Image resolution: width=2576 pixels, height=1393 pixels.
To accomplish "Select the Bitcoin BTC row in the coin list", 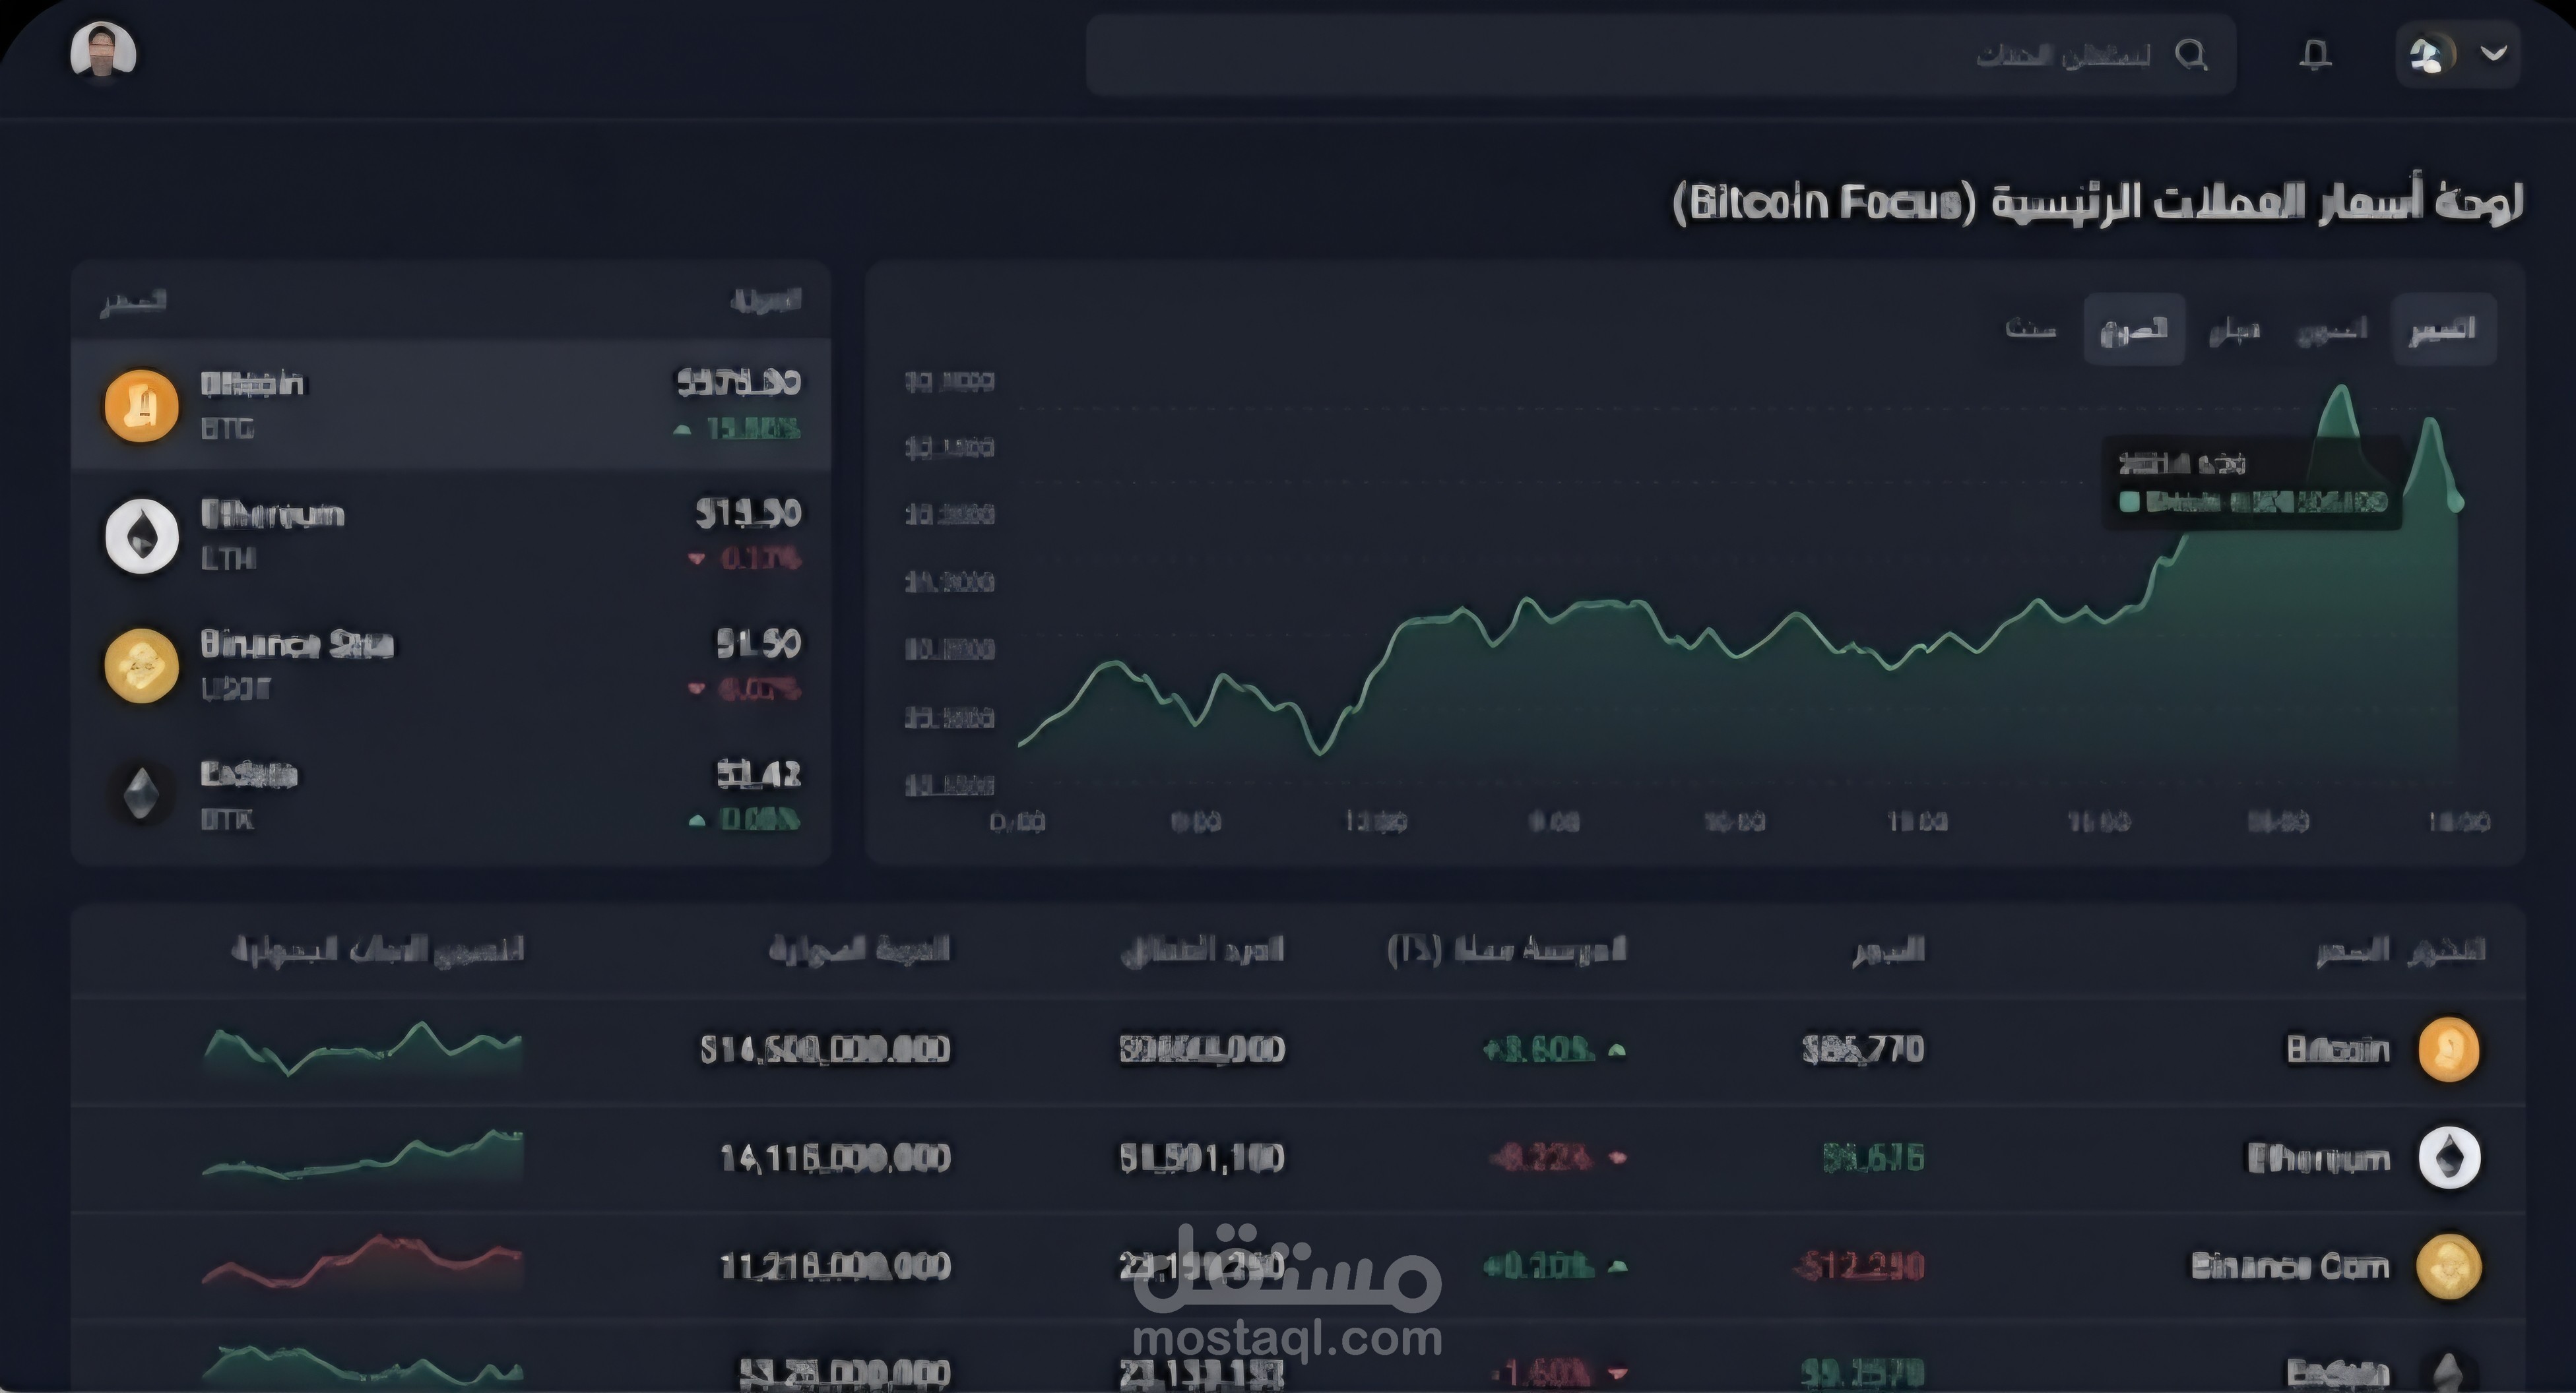I will (451, 405).
